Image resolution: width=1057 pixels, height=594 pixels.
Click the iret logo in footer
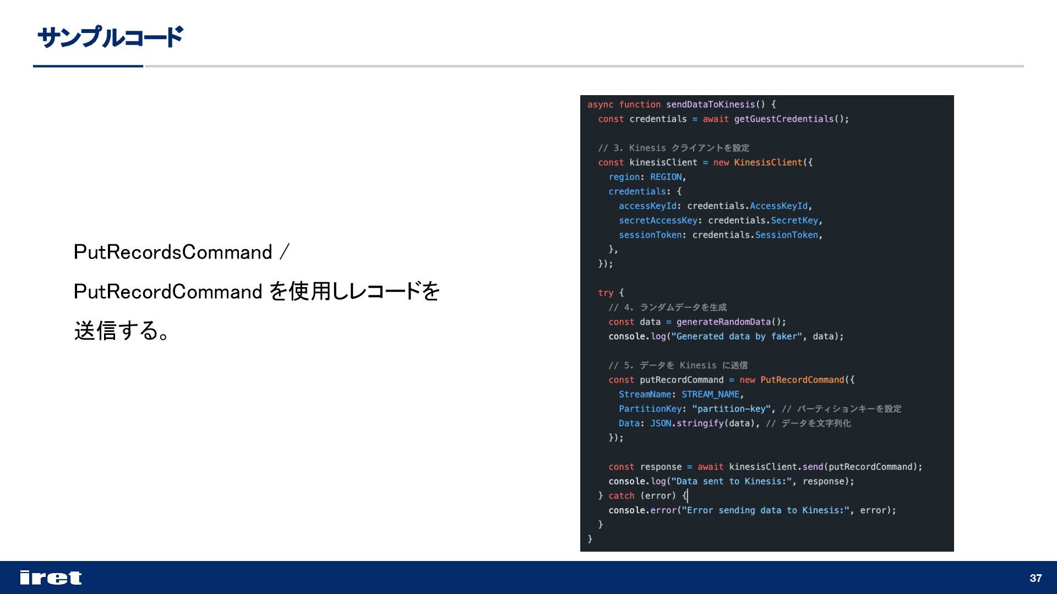(51, 577)
